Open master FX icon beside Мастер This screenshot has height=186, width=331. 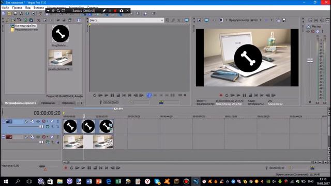pos(308,32)
